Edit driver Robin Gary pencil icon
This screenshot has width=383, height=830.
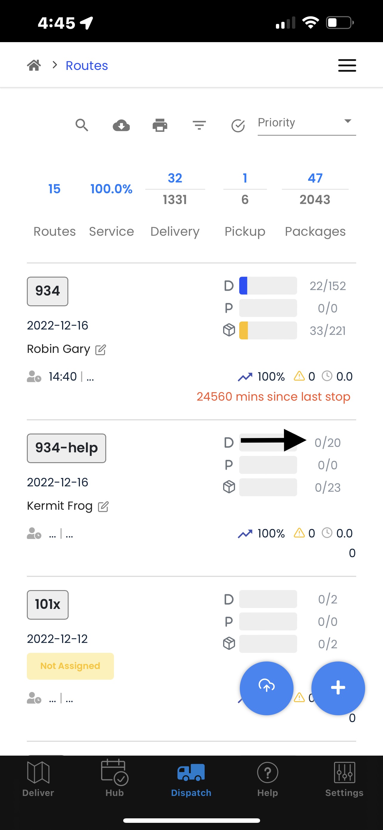pyautogui.click(x=101, y=350)
